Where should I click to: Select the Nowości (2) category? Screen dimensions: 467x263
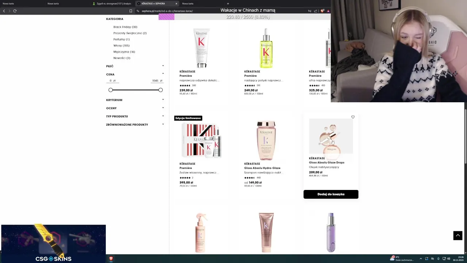[x=122, y=58]
